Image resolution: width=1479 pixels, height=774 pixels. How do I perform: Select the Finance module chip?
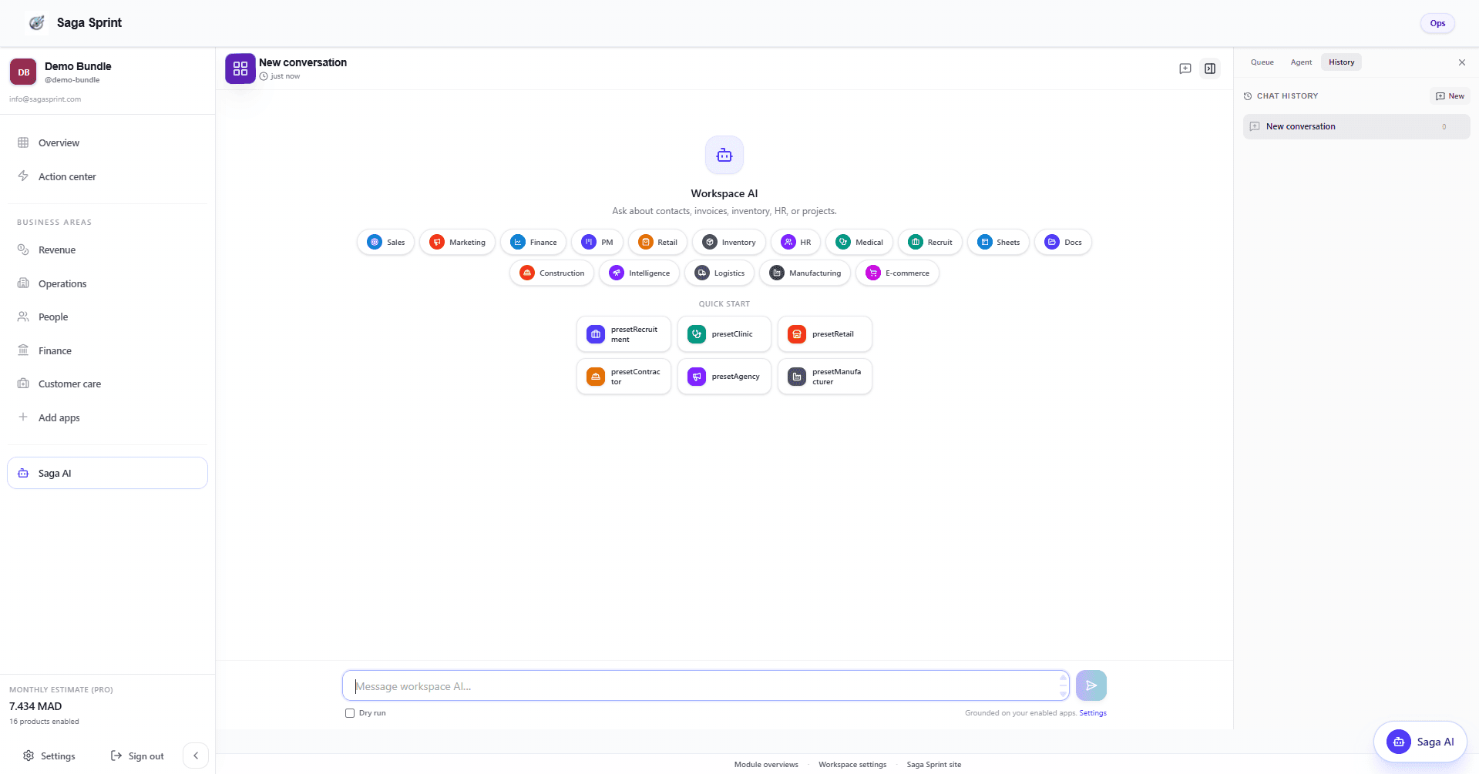click(533, 242)
